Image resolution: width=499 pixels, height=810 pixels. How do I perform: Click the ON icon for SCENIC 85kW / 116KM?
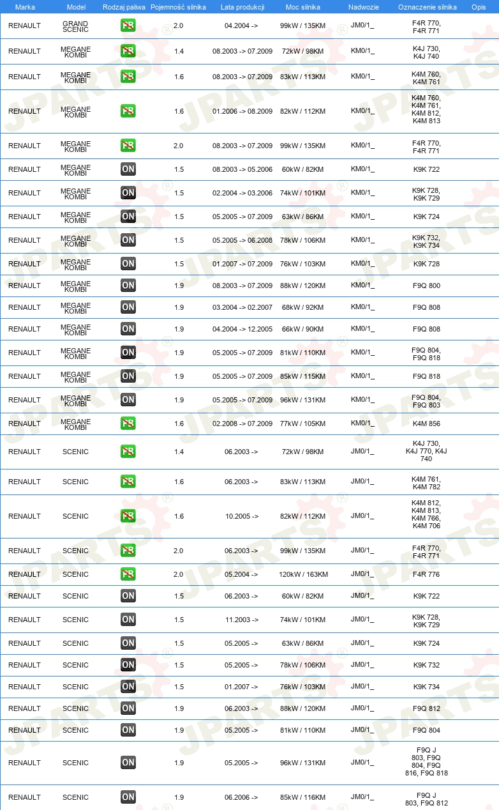pos(128,797)
